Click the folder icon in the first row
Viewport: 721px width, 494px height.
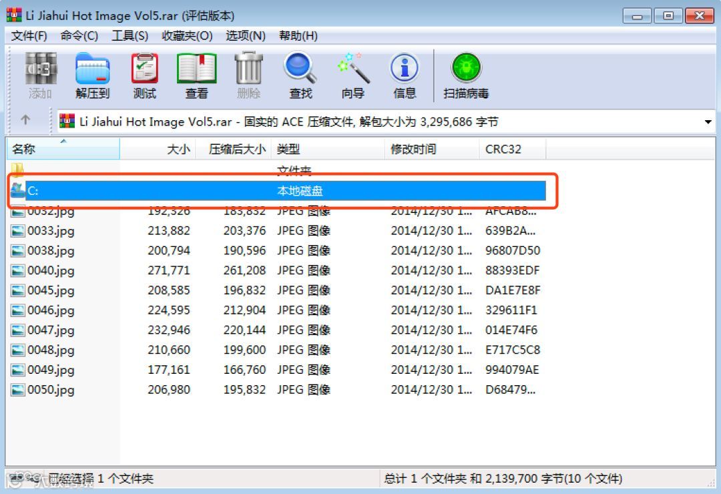coord(17,170)
